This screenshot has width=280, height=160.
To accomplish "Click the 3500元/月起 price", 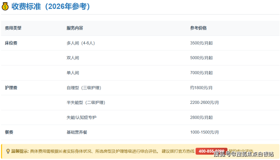I will tap(201, 43).
